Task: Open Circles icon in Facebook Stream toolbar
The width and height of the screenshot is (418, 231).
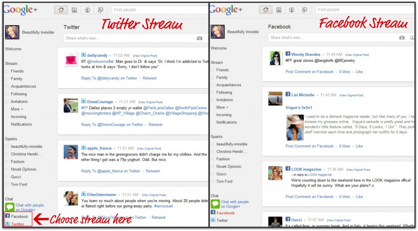Action: coord(305,10)
